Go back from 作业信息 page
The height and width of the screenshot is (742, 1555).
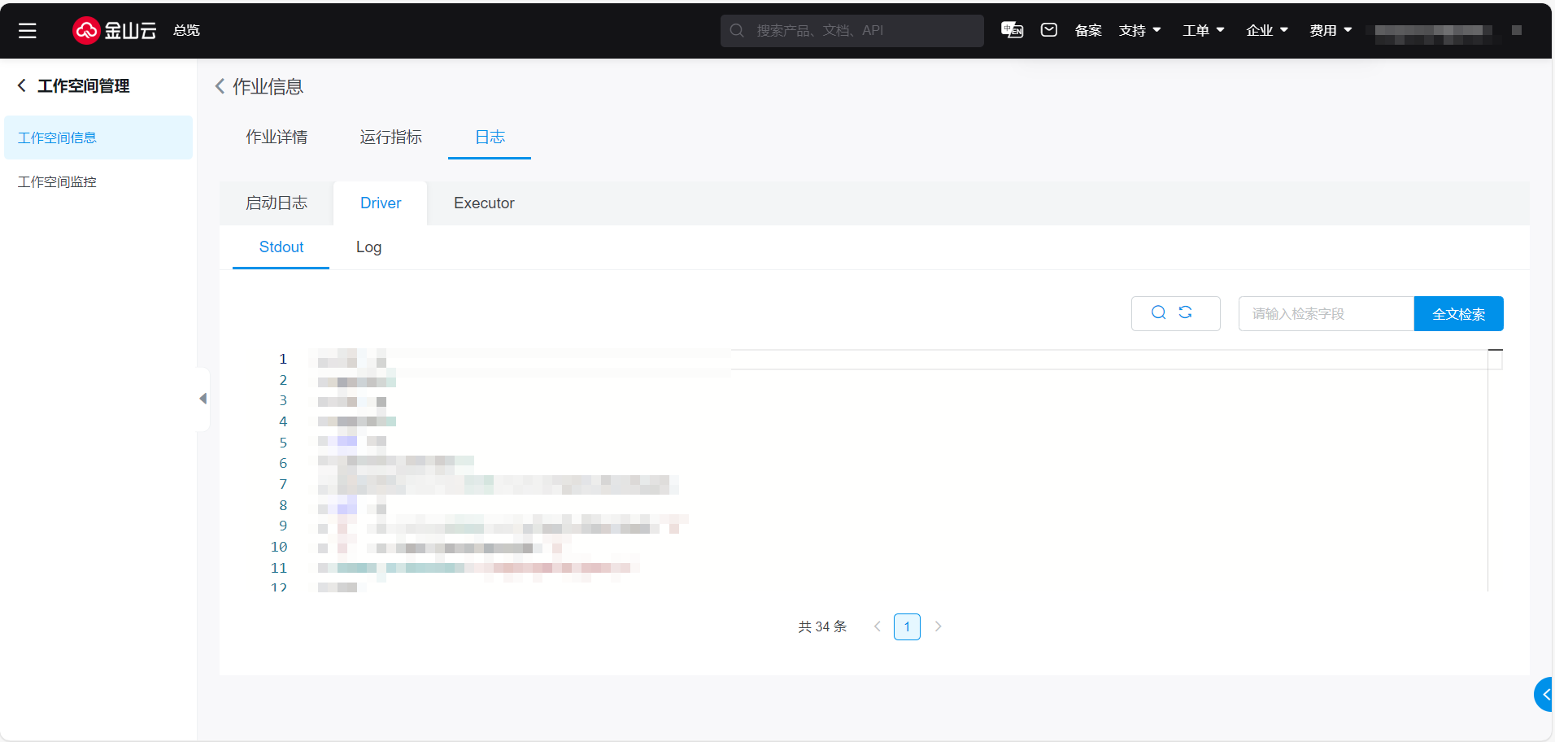pyautogui.click(x=220, y=86)
